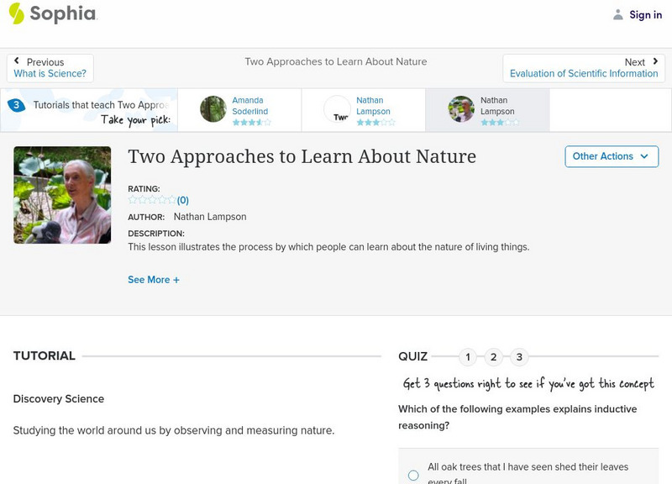Image resolution: width=672 pixels, height=484 pixels.
Task: Click the Sign in person icon
Action: coord(617,14)
